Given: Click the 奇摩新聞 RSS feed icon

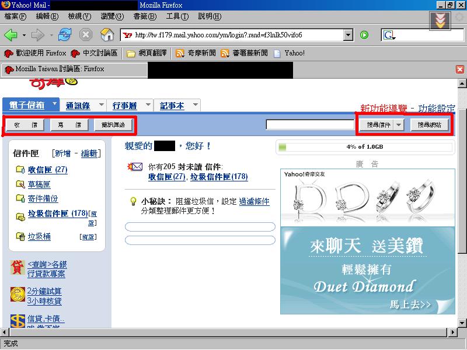Looking at the screenshot, I should pos(180,53).
